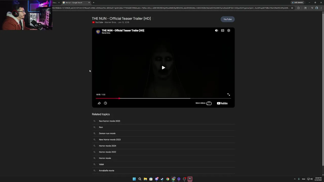
Task: Click the search icon beside Nun horror movie 2023
Action: click(94, 121)
